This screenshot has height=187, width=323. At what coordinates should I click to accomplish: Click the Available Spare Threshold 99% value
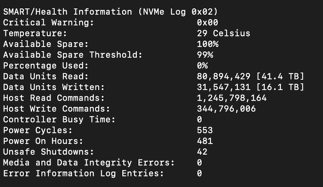click(205, 55)
